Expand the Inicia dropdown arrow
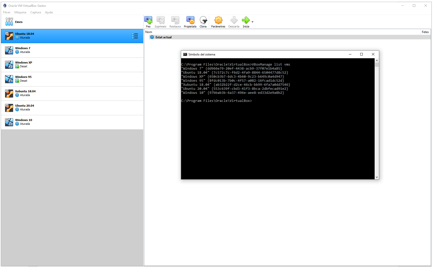Screen dimensions: 433x268 pyautogui.click(x=252, y=22)
